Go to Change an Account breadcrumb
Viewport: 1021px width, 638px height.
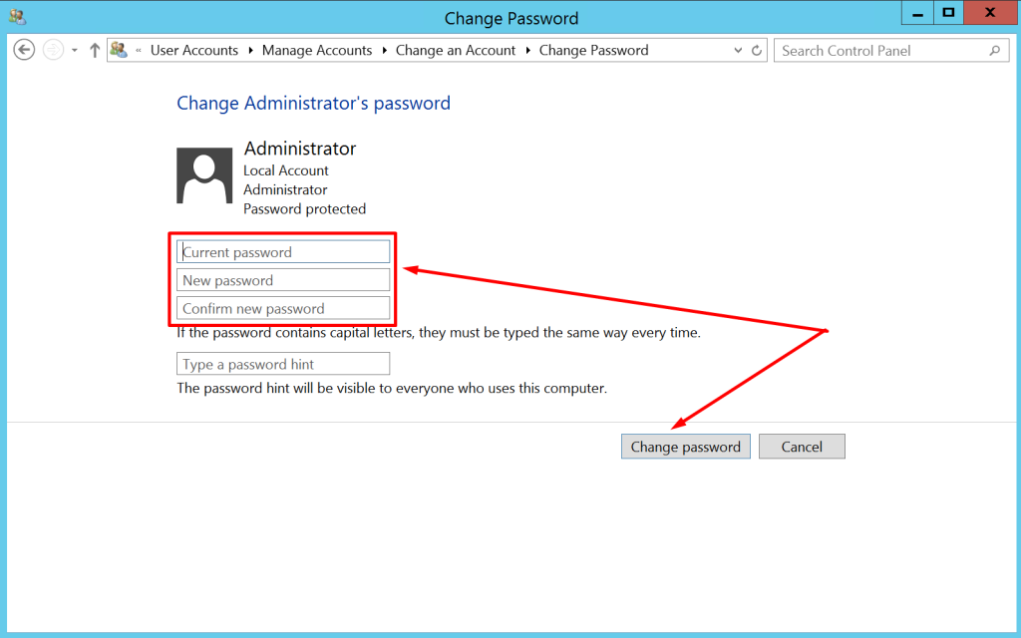[x=455, y=51]
